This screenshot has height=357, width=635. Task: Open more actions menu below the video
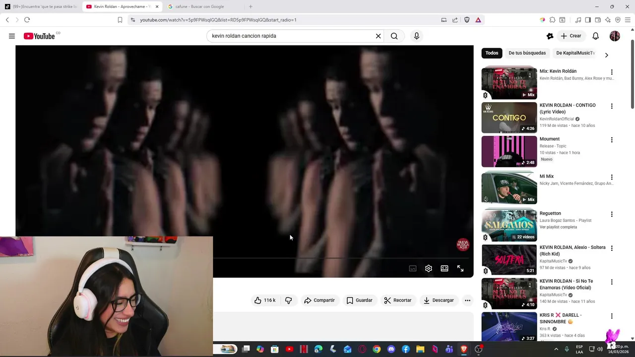click(x=467, y=300)
